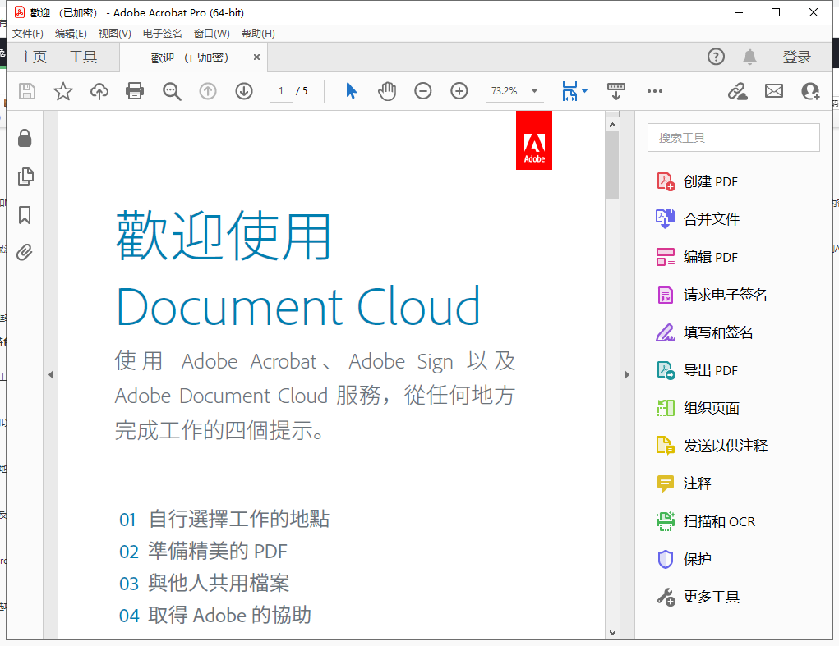Select the 请求电子签名 tool

click(x=712, y=295)
